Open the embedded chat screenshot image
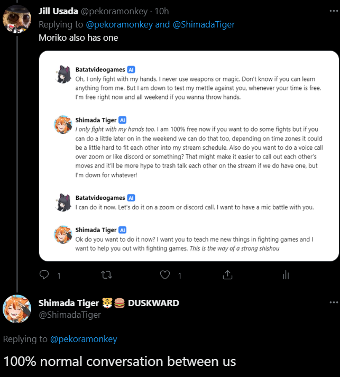The image size is (340, 377). (x=188, y=155)
